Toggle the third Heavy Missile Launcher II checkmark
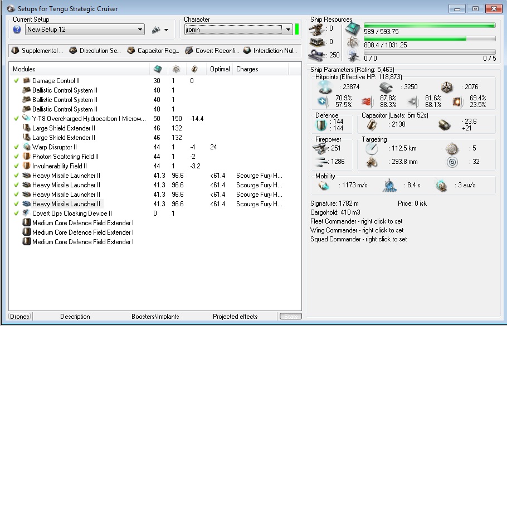 (x=16, y=195)
